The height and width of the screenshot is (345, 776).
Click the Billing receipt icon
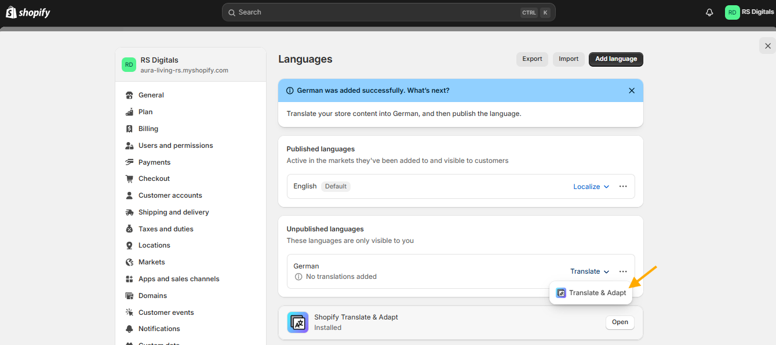coord(129,129)
